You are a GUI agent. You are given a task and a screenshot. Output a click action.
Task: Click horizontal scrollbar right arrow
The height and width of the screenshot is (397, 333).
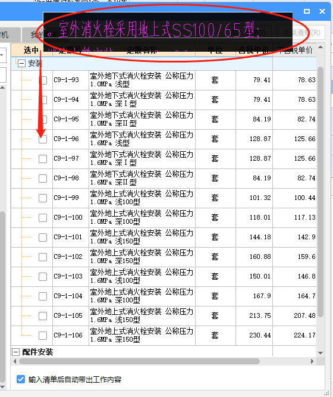[x=312, y=361]
